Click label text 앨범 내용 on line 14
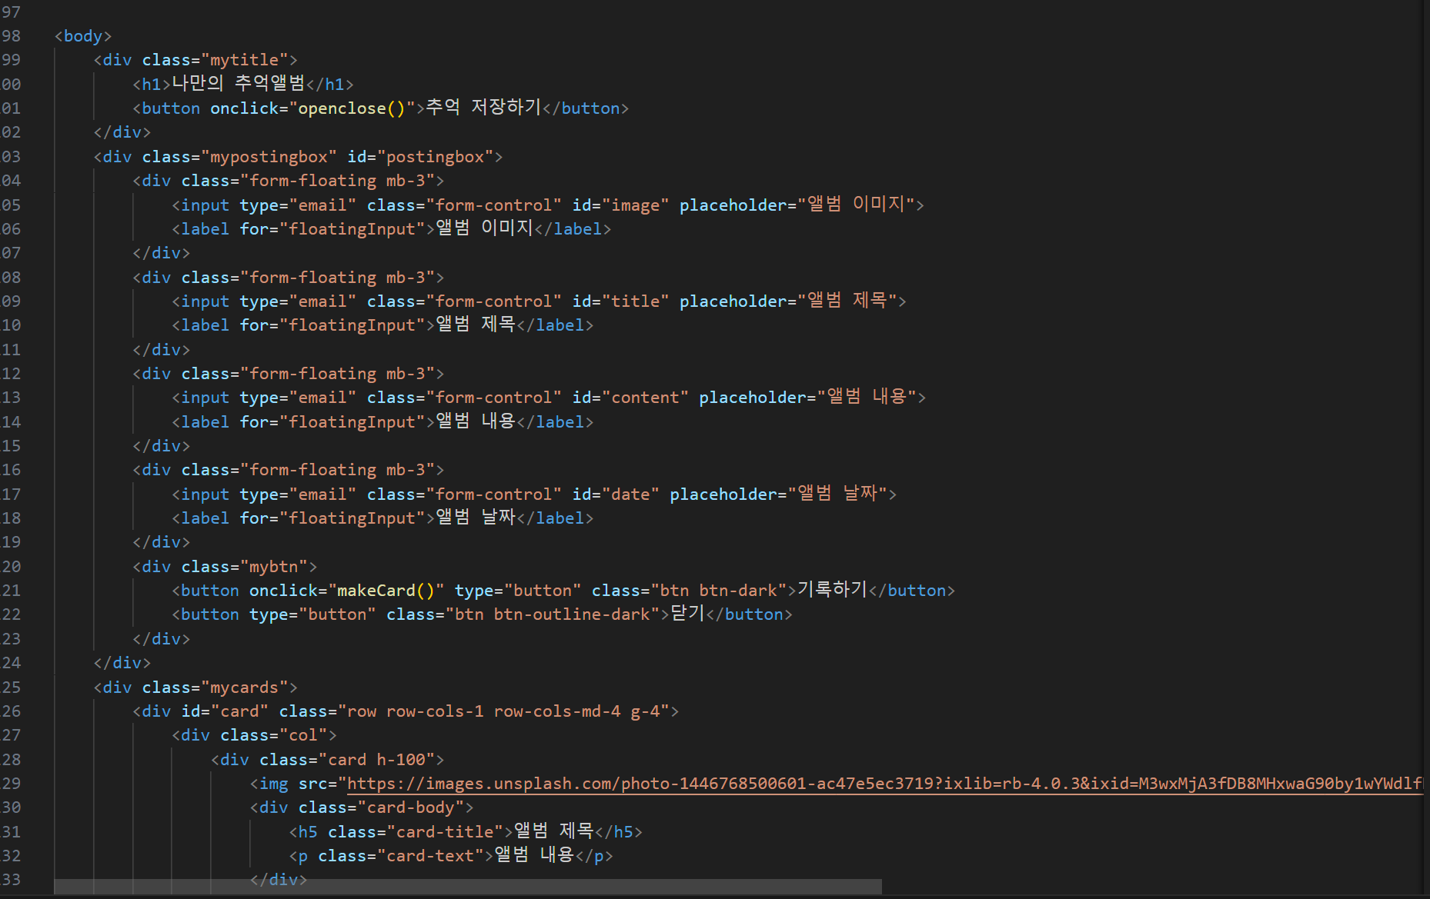 point(476,421)
